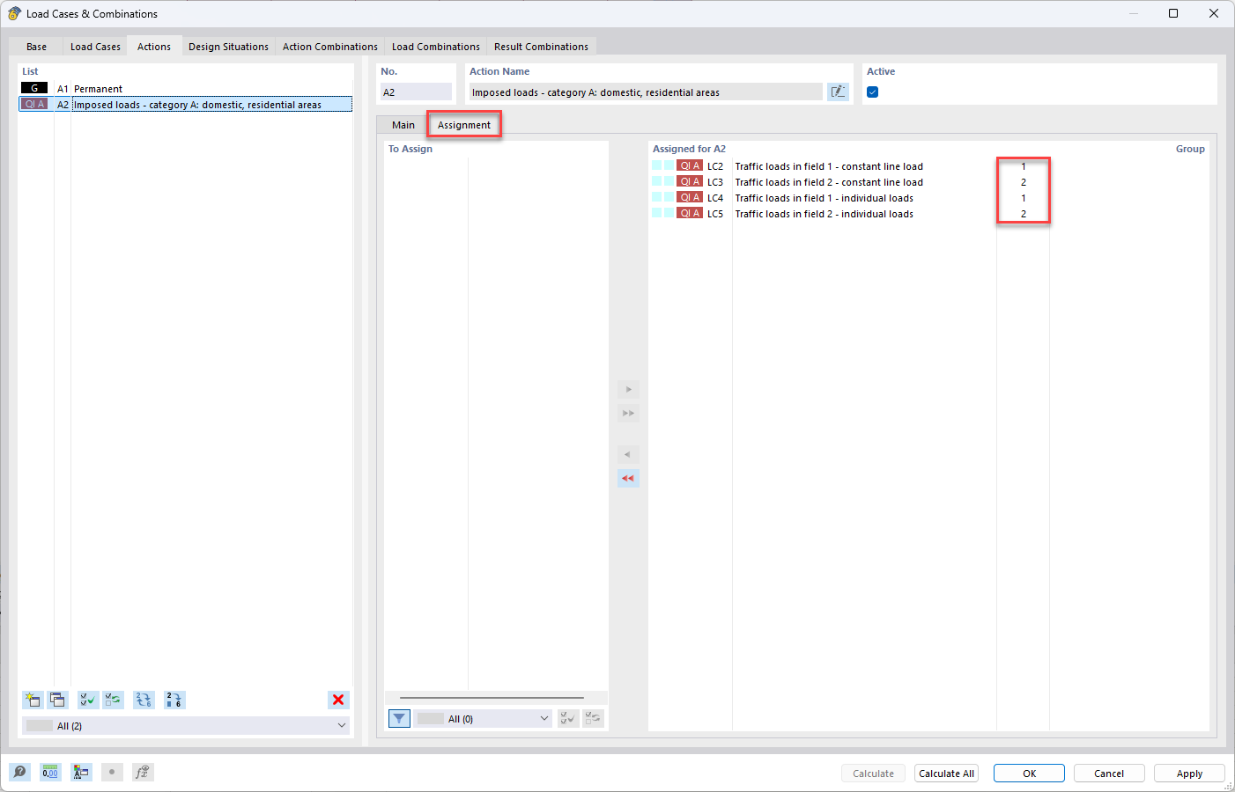Click the edit action name icon
This screenshot has width=1235, height=792.
[x=838, y=92]
